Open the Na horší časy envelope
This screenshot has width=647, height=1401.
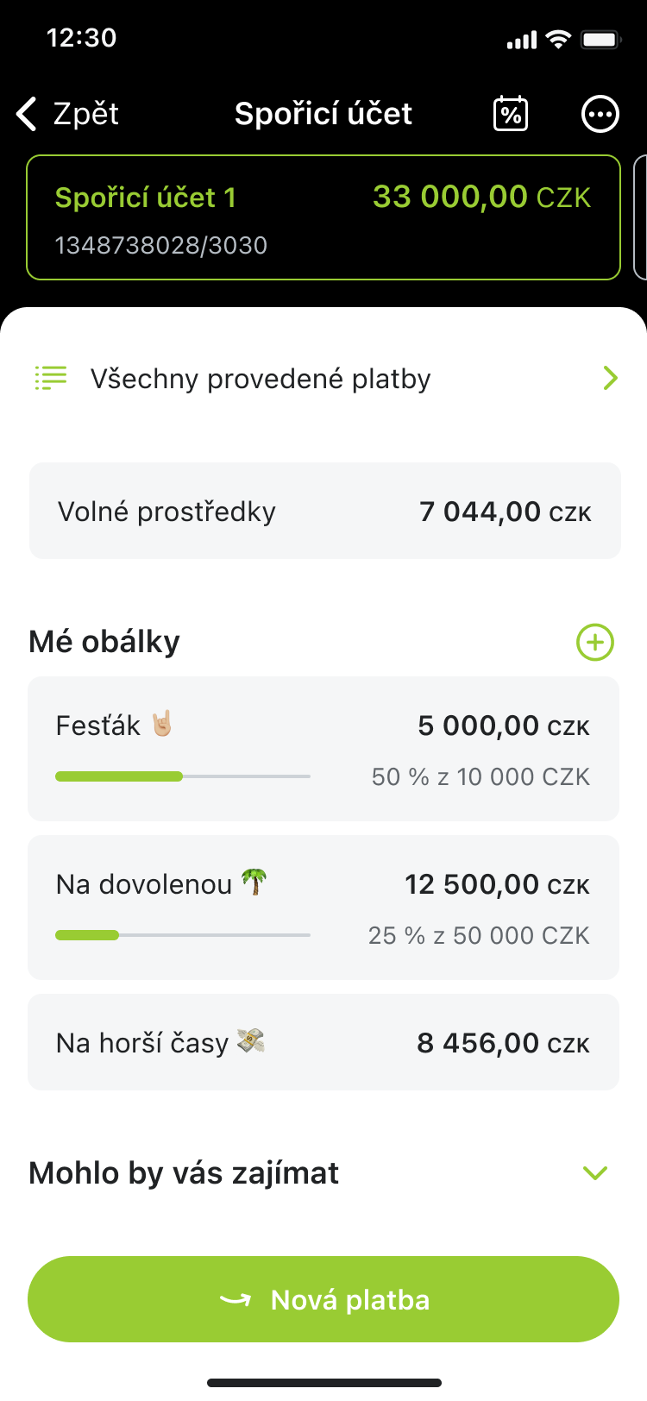[x=323, y=1042]
